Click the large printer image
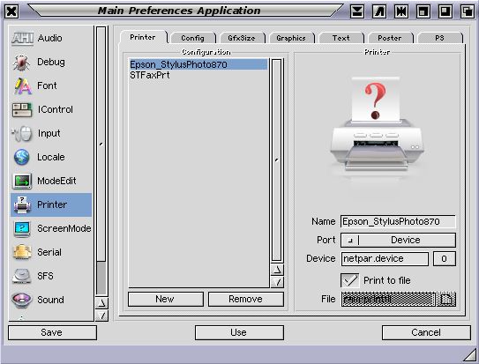Screen dimensions: 479x364 378,125
